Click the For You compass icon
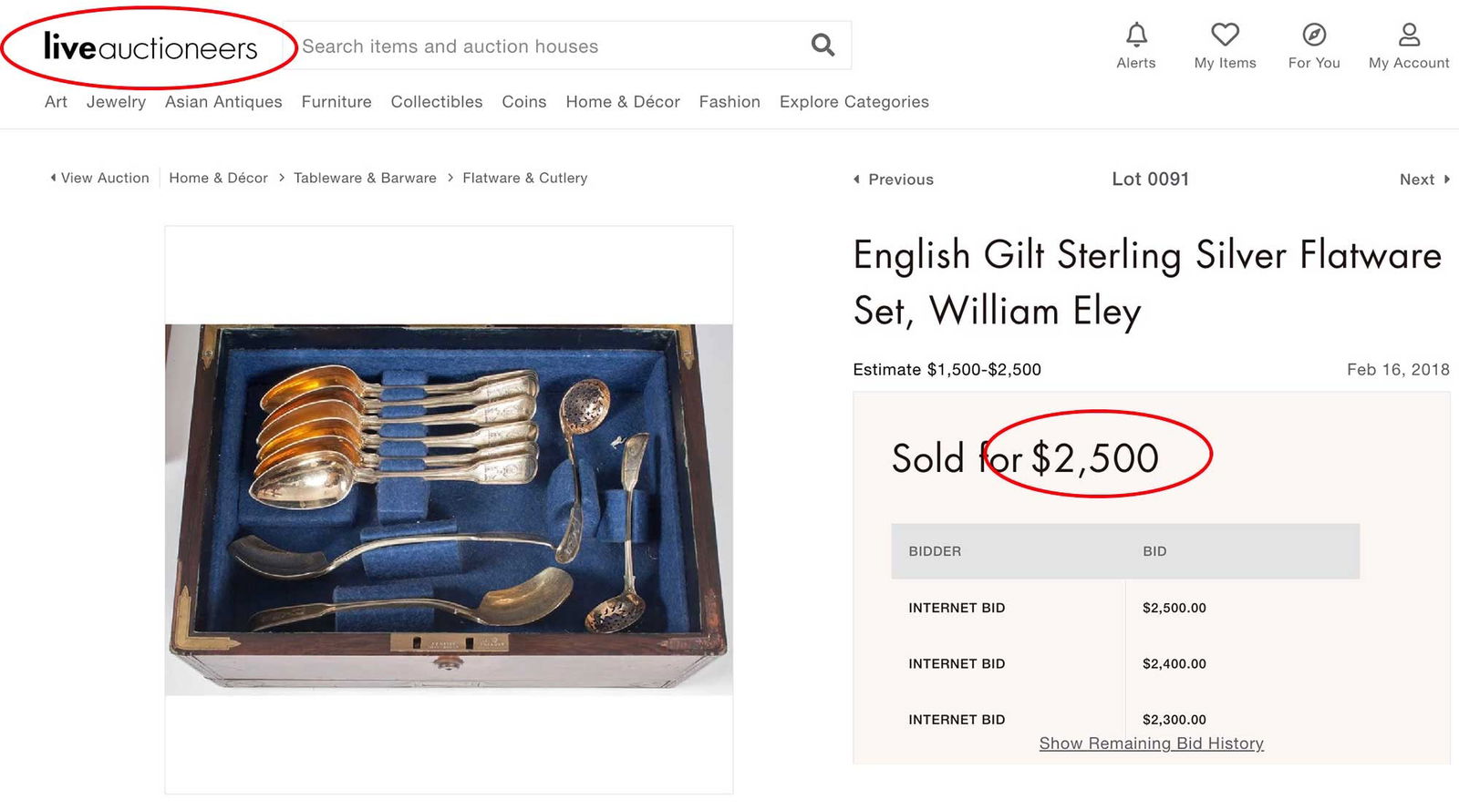The height and width of the screenshot is (810, 1459). coord(1313,35)
